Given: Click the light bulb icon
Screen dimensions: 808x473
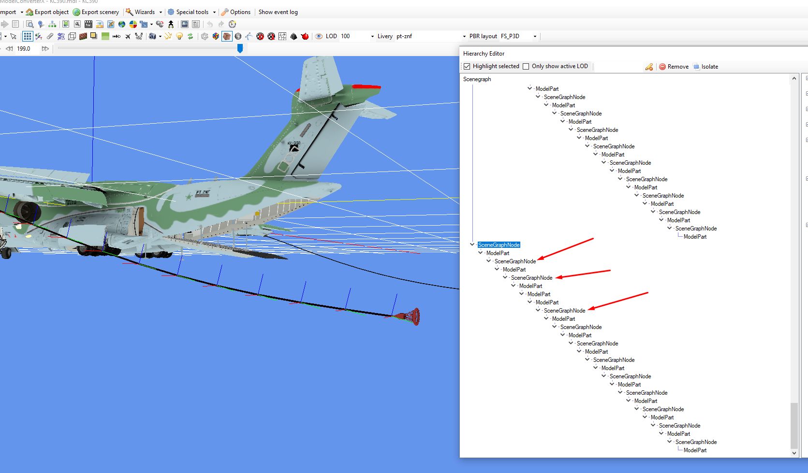Looking at the screenshot, I should [179, 36].
